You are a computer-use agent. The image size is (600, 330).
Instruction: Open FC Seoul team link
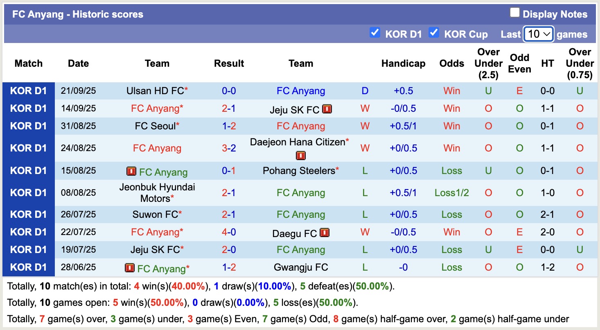155,126
